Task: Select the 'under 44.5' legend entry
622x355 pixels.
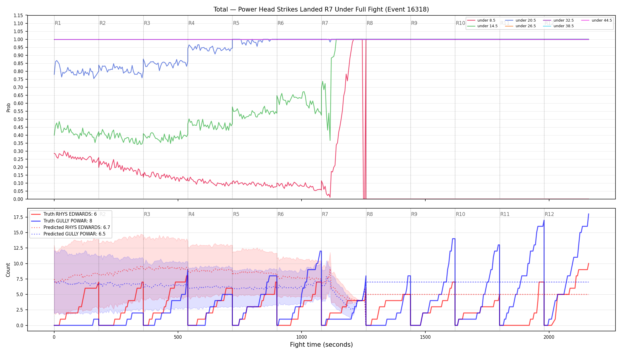Action: pyautogui.click(x=597, y=20)
